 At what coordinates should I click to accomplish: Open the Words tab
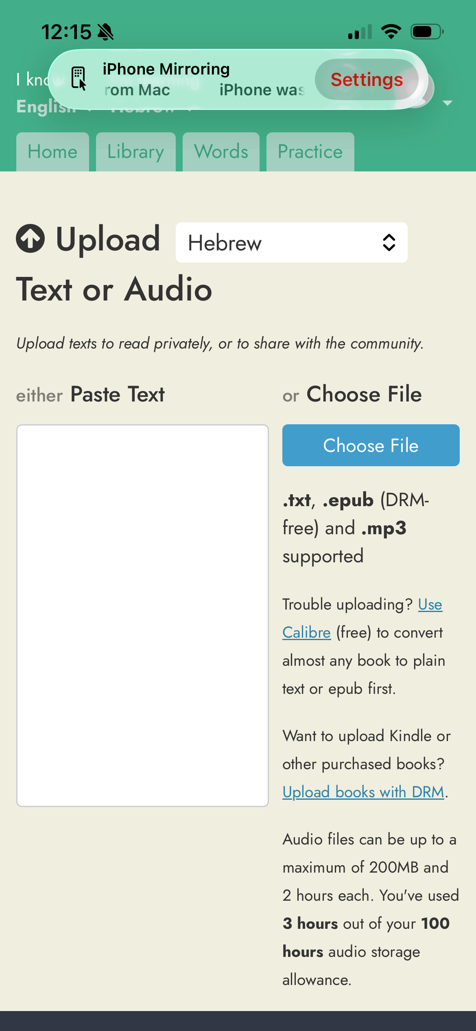point(221,152)
